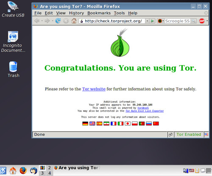Open the KDE K menu
The height and width of the screenshot is (176, 212).
click(x=3, y=170)
